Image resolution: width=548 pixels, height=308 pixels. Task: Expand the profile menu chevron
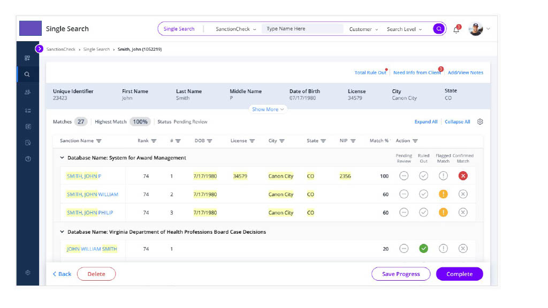488,29
